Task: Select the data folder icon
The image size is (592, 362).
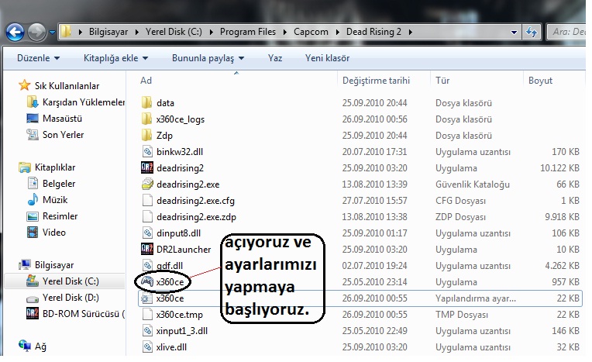Action: coord(146,102)
